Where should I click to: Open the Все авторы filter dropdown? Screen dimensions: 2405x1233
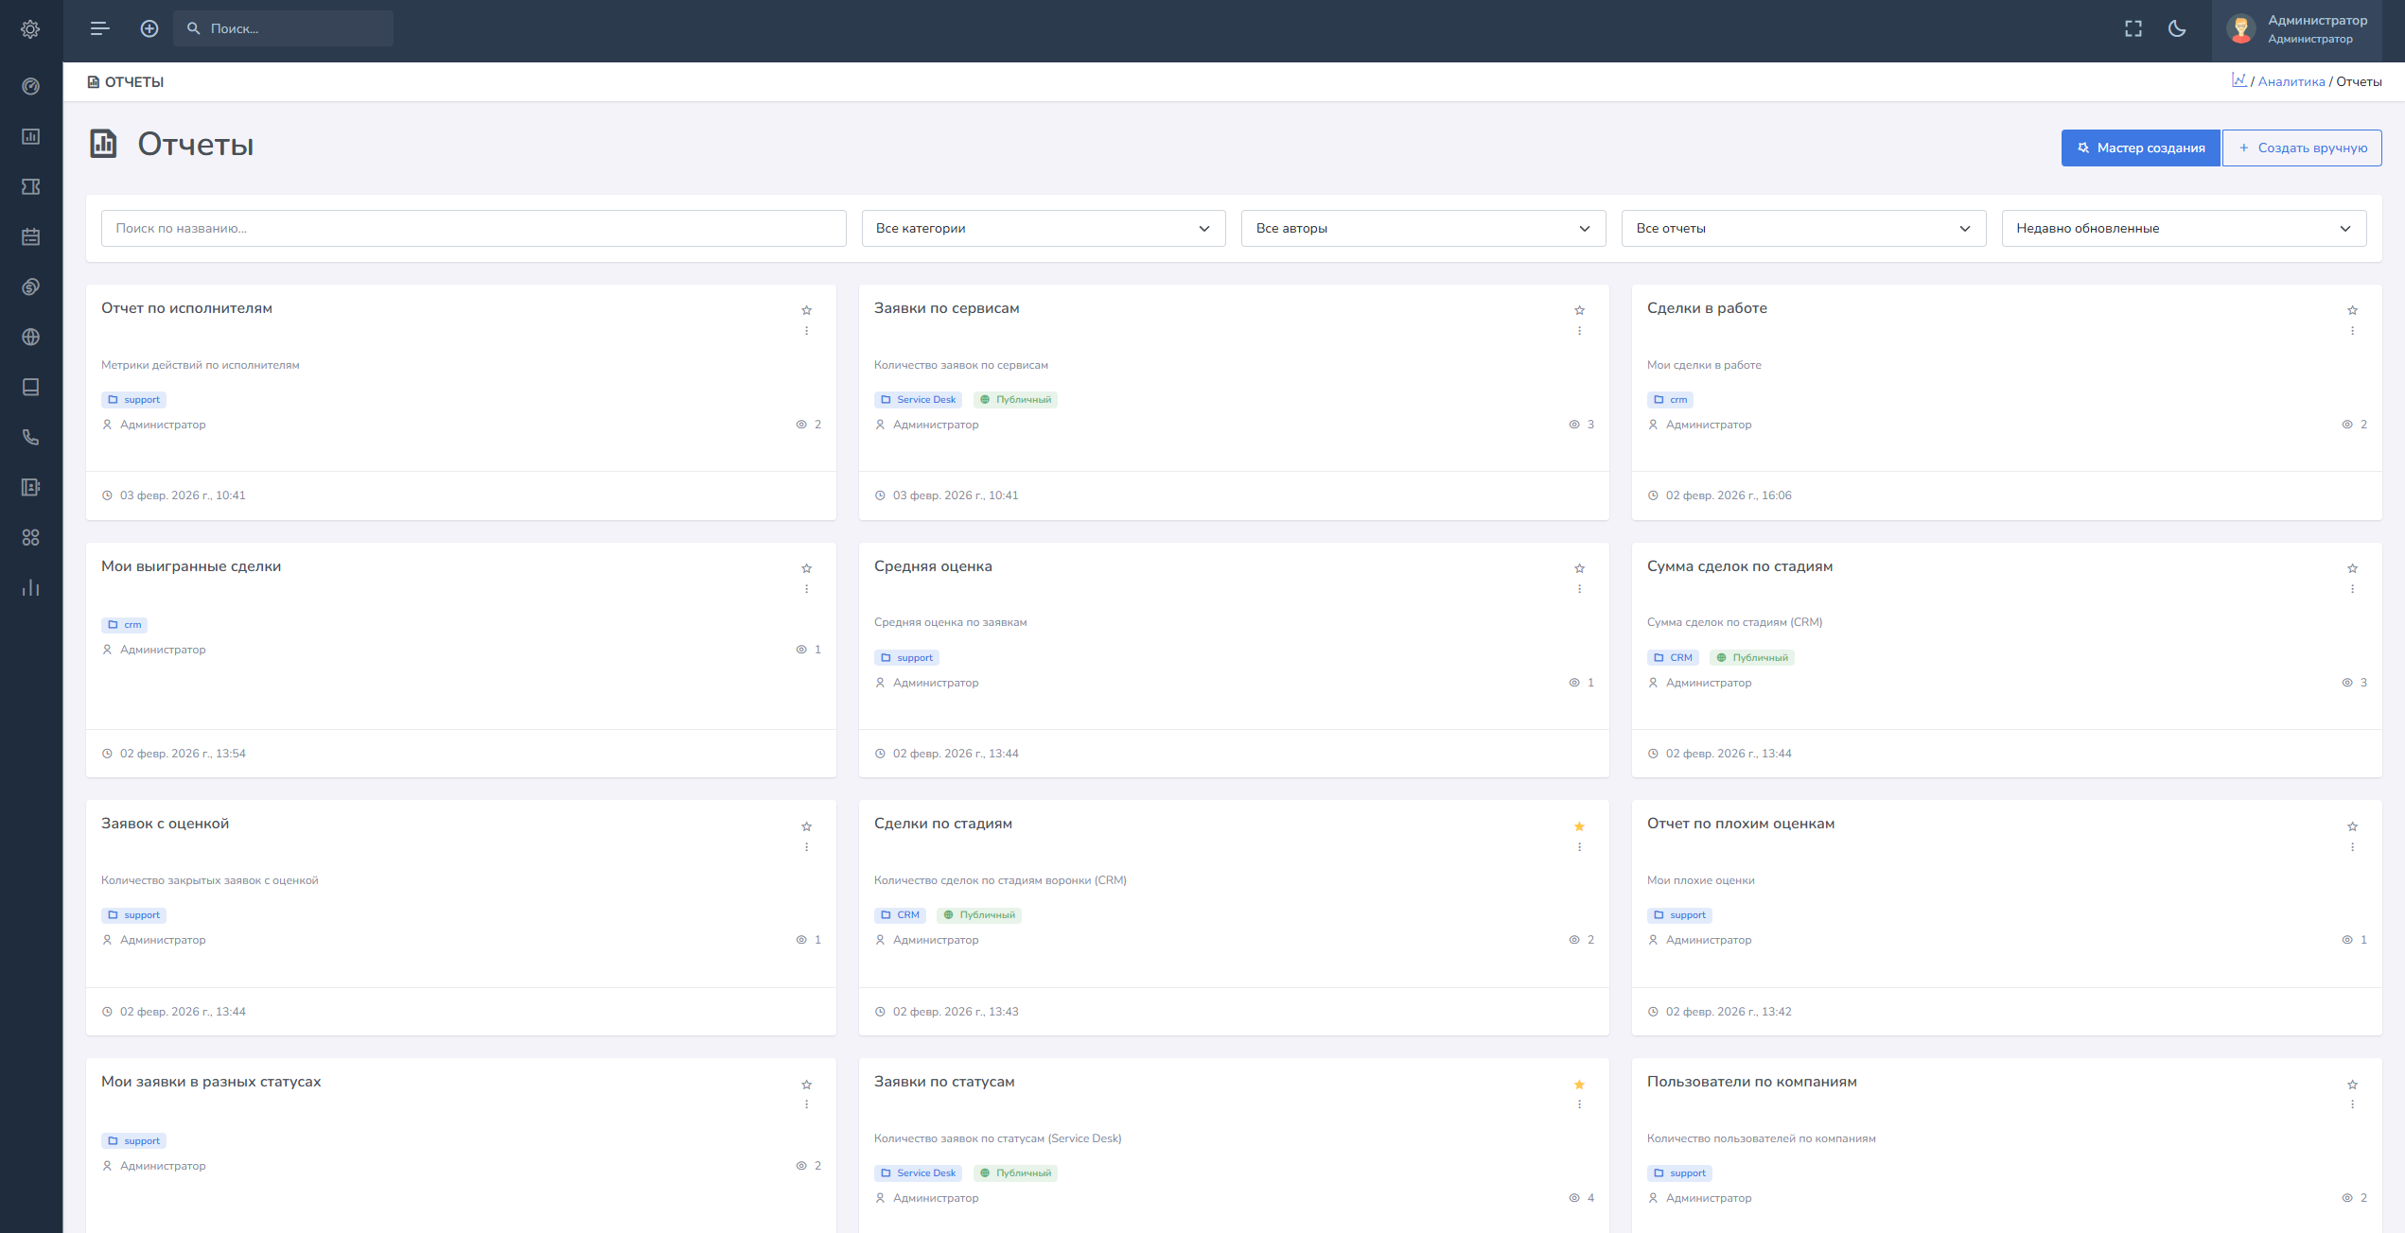point(1422,228)
